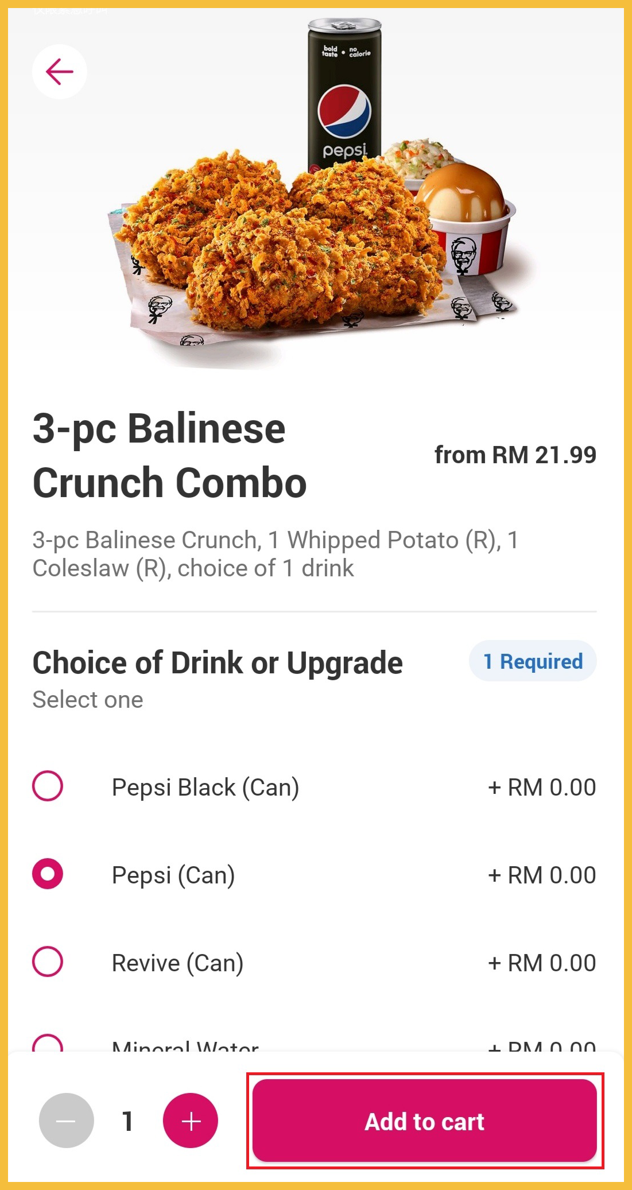The height and width of the screenshot is (1190, 632).
Task: Select the Mineral Water radio option
Action: pyautogui.click(x=48, y=1044)
